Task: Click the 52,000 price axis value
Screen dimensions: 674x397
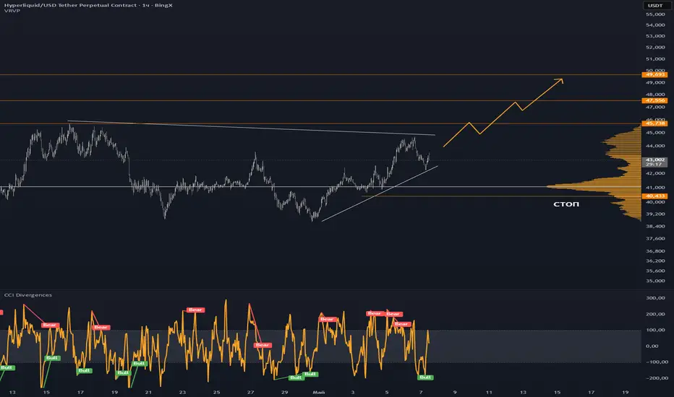Action: 655,47
